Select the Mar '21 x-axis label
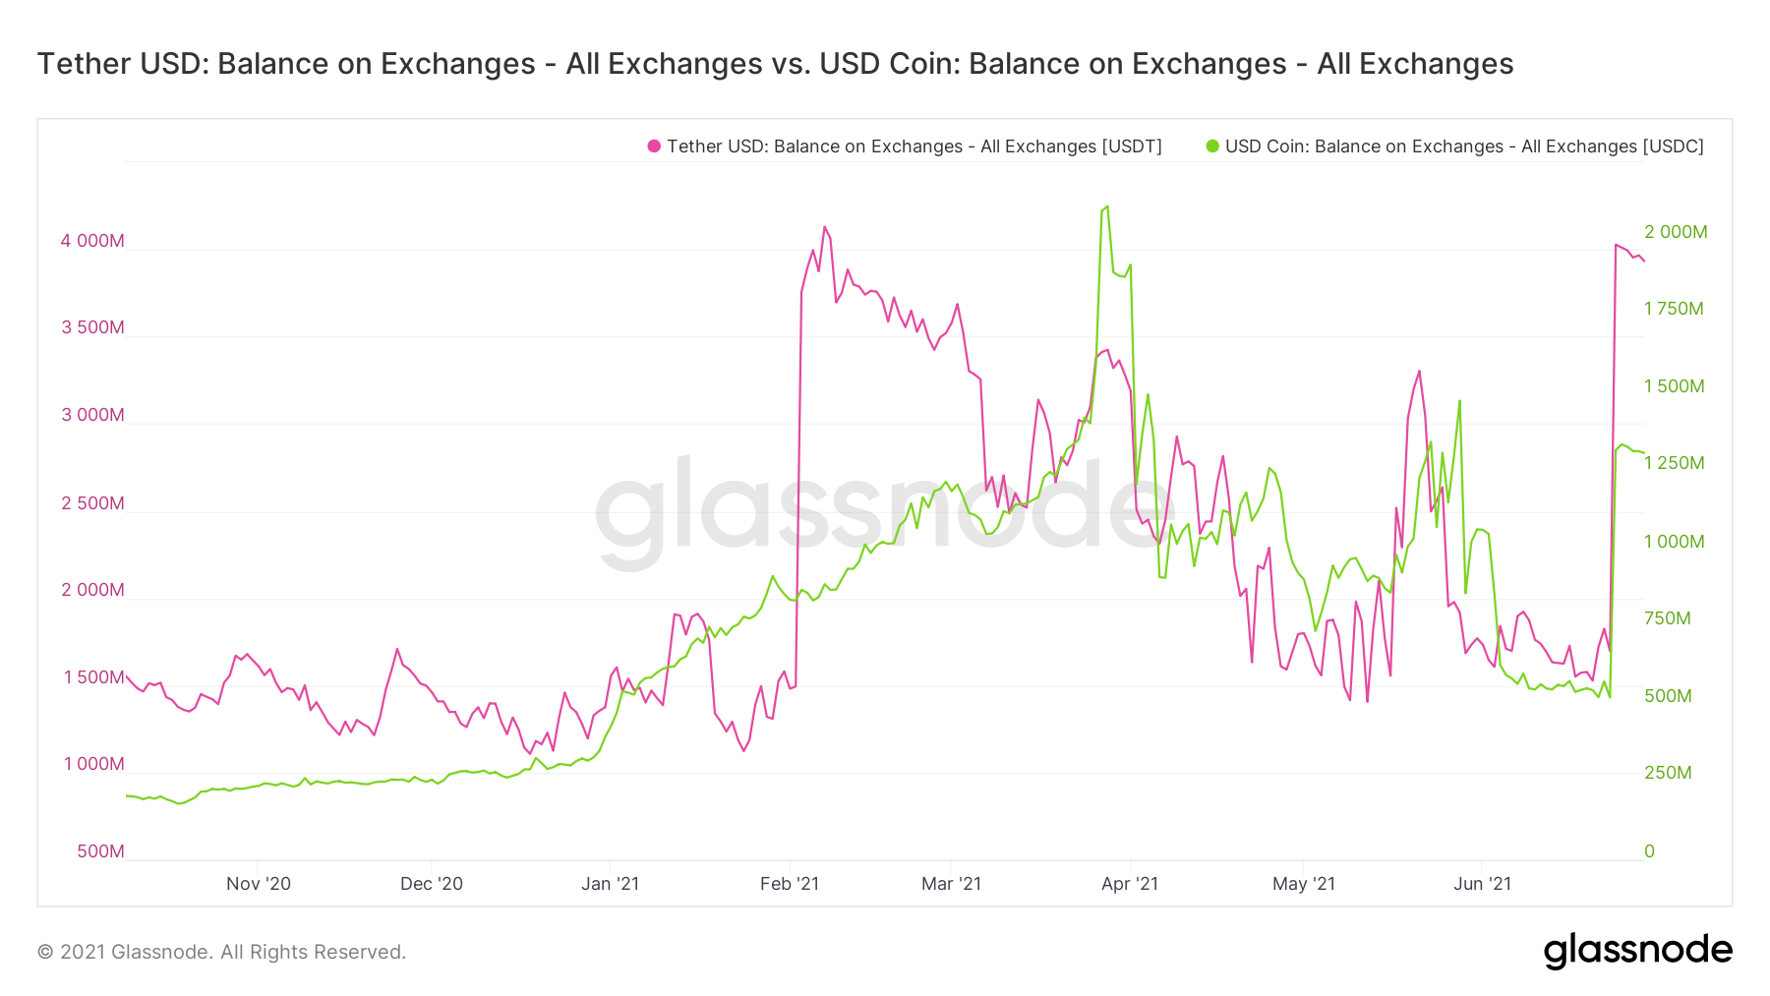1770x996 pixels. pos(951,883)
